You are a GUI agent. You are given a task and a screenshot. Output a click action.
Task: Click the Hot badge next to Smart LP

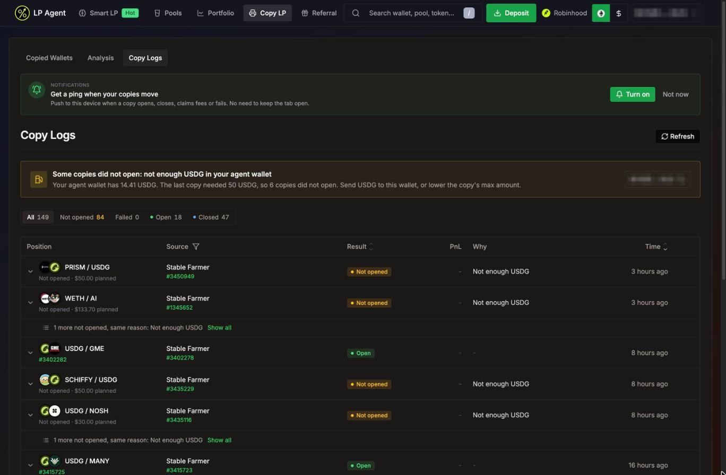click(130, 13)
